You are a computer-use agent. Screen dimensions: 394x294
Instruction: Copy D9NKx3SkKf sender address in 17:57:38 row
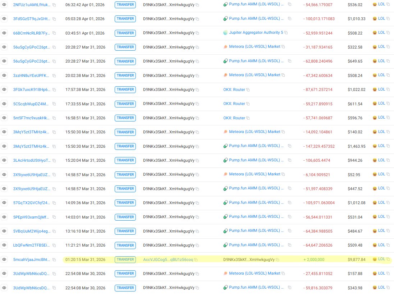pos(197,90)
